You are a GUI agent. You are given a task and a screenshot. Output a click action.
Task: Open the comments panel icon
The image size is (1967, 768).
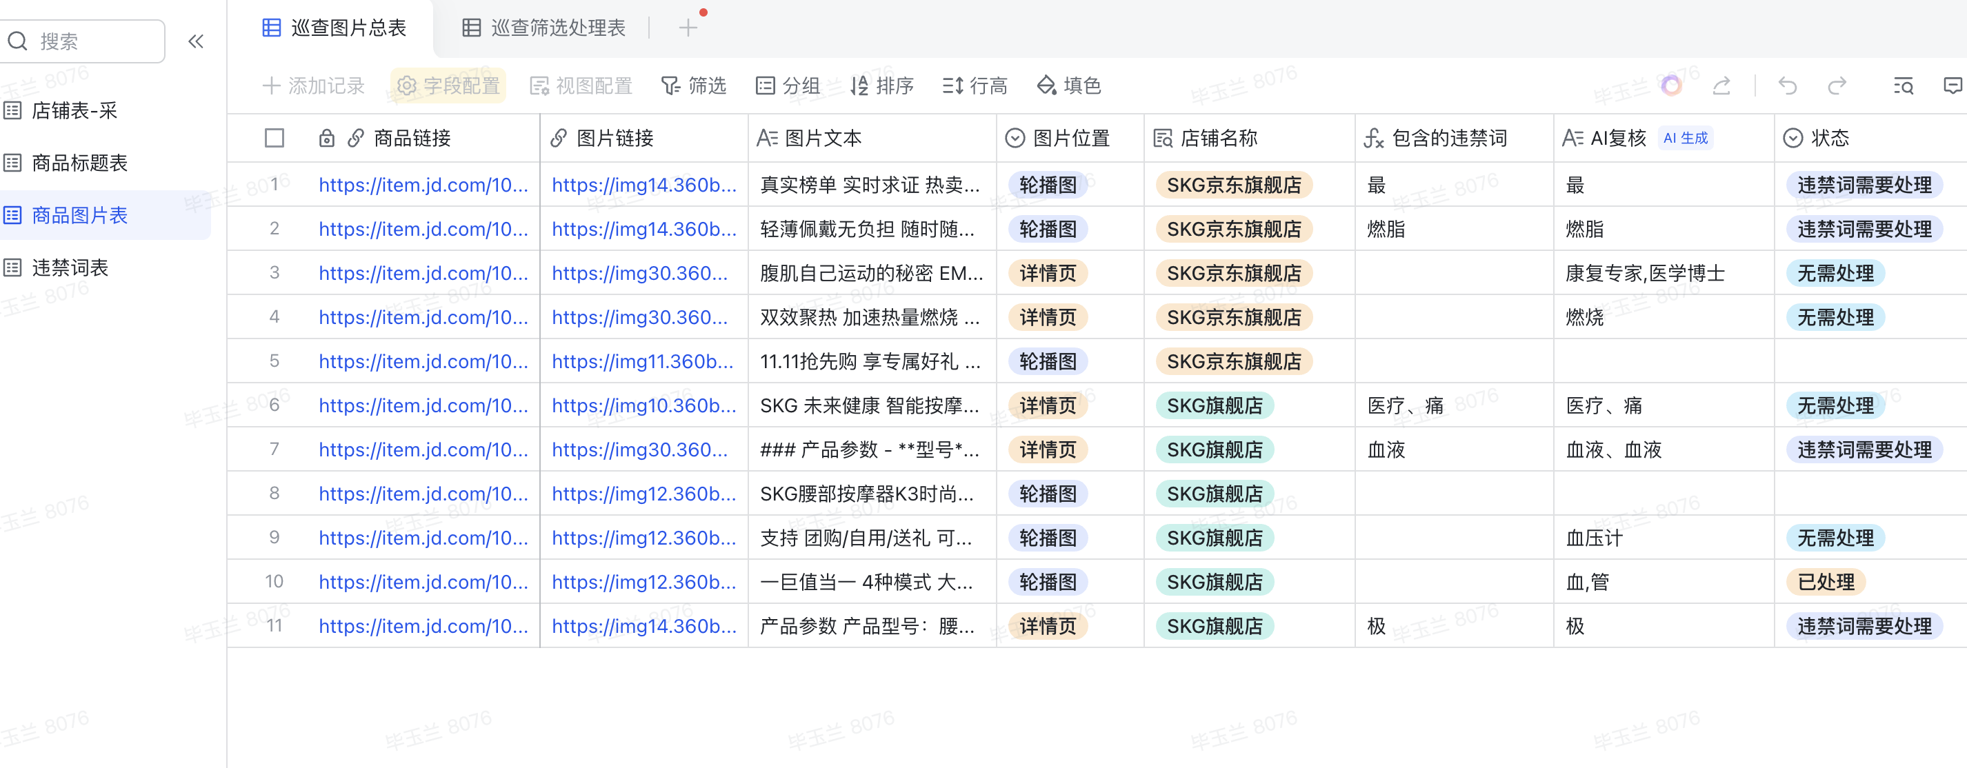[x=1951, y=85]
